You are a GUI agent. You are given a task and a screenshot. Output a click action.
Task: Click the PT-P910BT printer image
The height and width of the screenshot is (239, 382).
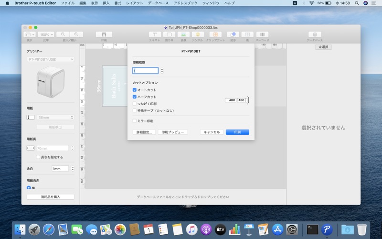click(x=51, y=82)
